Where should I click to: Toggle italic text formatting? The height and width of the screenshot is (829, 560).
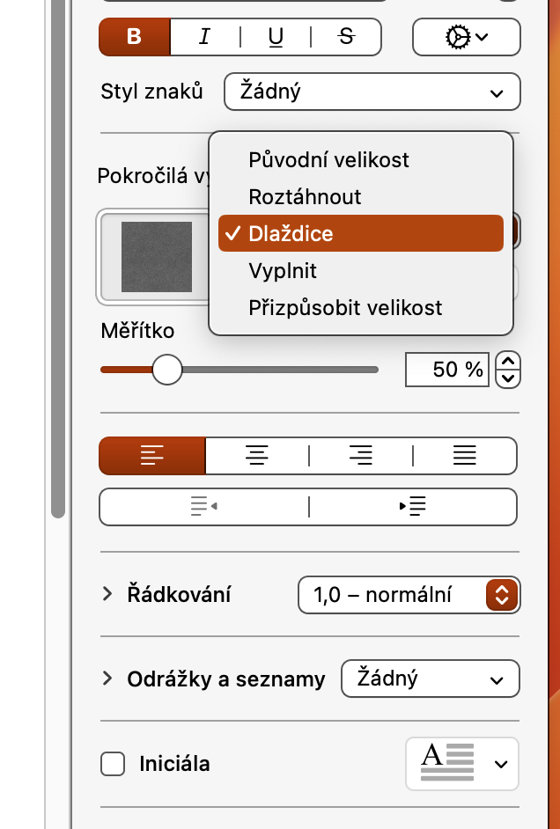[x=205, y=37]
